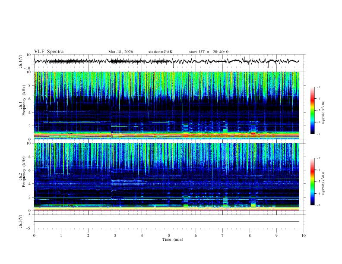Viewport: 342px width, 264px height.
Task: Click time axis tick label "1"
Action: click(x=61, y=236)
